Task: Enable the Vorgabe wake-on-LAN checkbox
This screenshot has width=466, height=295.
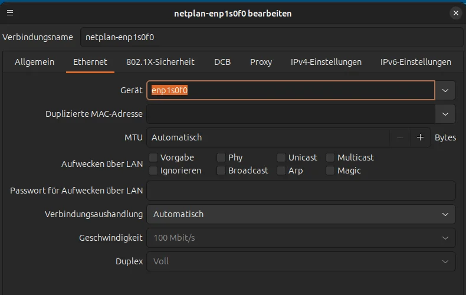Action: 153,158
